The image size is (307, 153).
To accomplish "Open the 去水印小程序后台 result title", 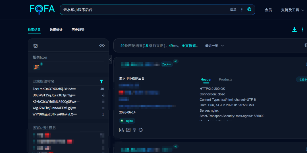I will point(132,78).
